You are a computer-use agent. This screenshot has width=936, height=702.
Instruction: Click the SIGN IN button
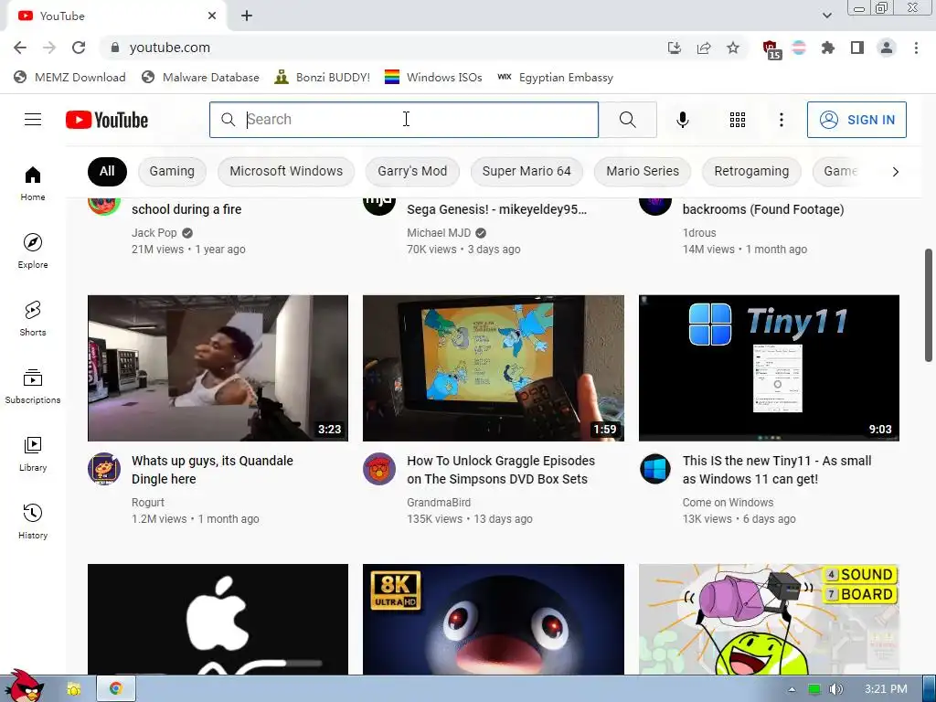(x=856, y=120)
